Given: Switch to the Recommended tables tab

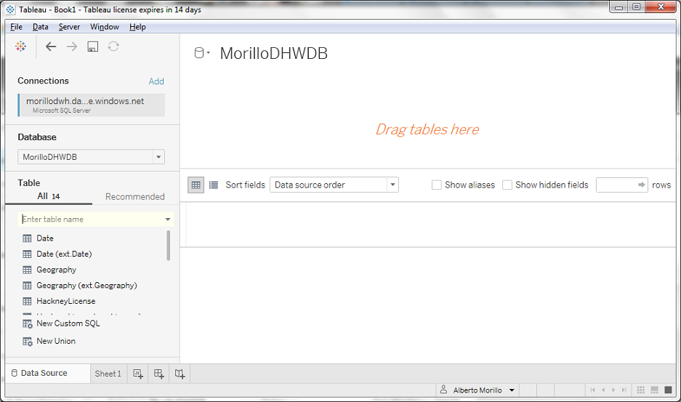Looking at the screenshot, I should pos(135,197).
